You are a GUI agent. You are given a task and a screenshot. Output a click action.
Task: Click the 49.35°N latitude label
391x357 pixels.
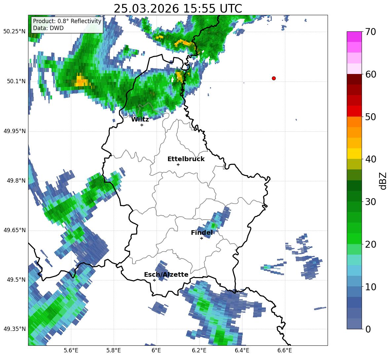pyautogui.click(x=15, y=329)
